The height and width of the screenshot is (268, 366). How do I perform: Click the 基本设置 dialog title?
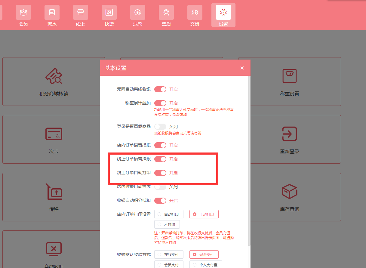pyautogui.click(x=115, y=68)
